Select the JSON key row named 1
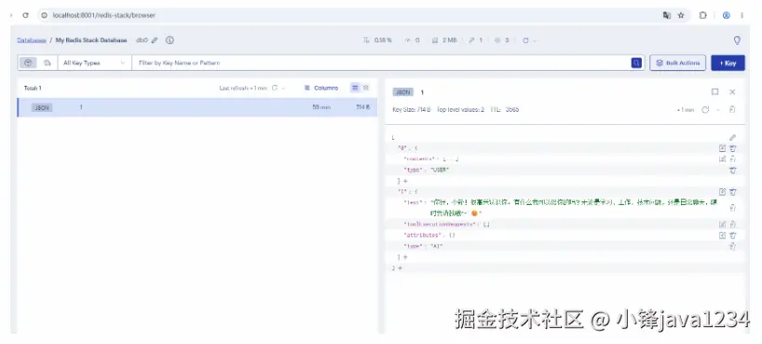This screenshot has height=344, width=762. coord(197,107)
